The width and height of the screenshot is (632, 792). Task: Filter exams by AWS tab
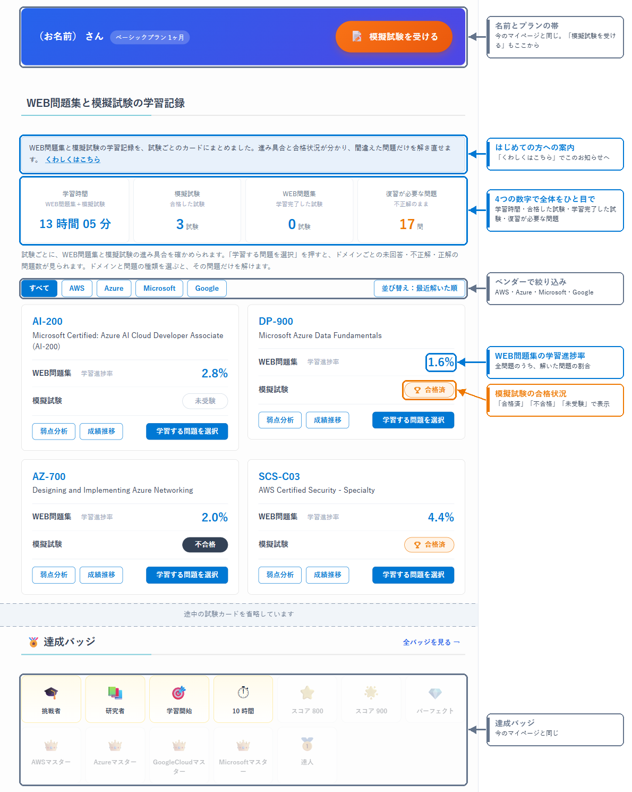77,288
